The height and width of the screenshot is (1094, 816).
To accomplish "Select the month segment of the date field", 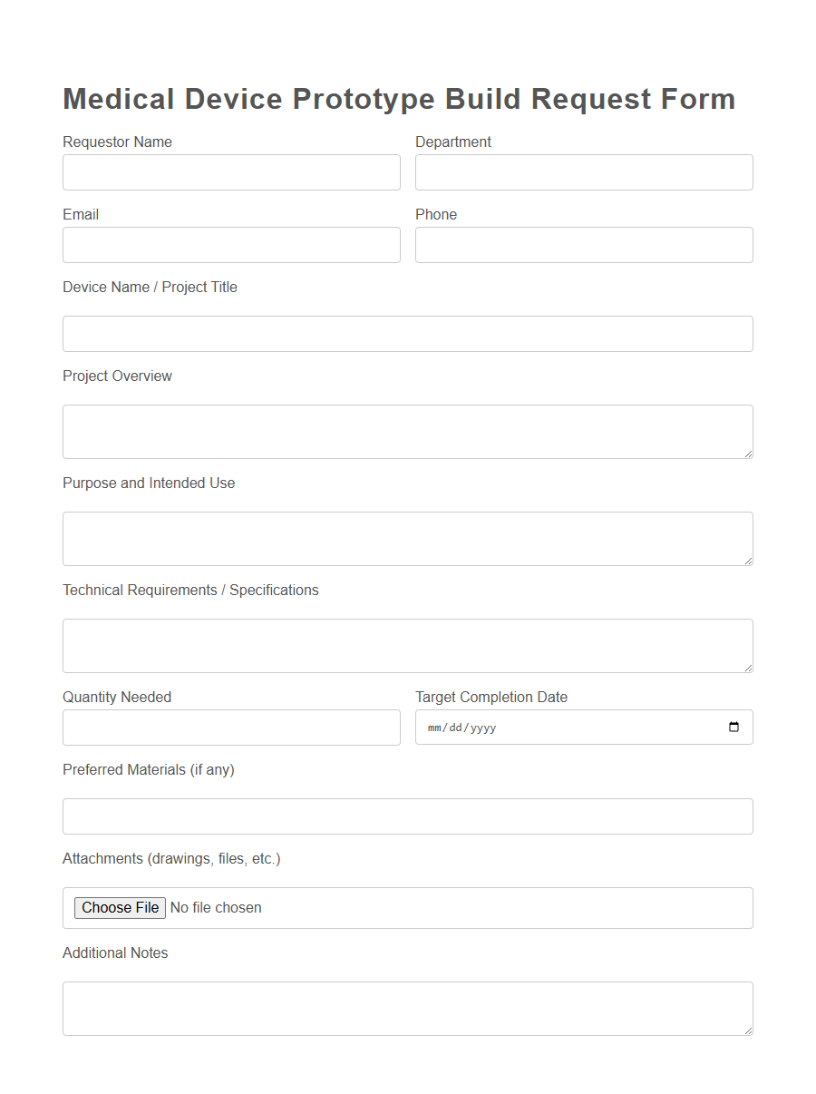I will [433, 727].
